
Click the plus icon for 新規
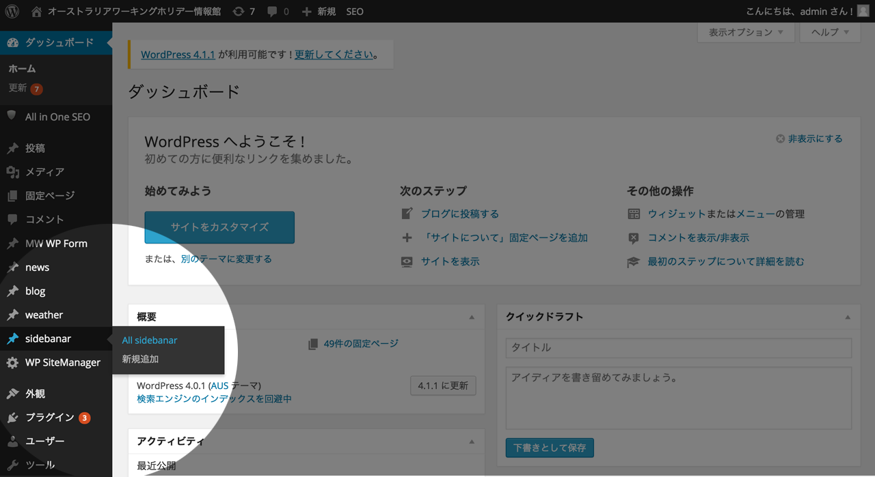[x=306, y=12]
